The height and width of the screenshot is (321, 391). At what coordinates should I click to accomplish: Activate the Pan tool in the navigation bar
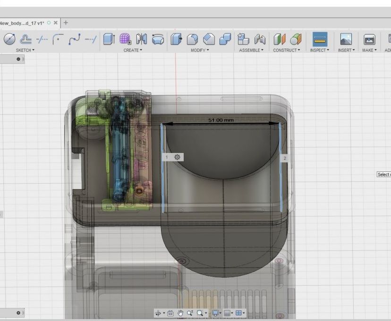pos(181,313)
